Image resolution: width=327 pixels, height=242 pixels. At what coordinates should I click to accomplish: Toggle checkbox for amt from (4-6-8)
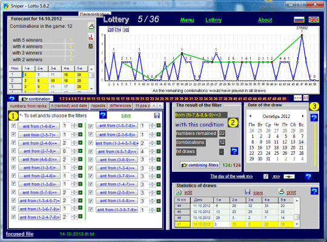(x=13, y=159)
